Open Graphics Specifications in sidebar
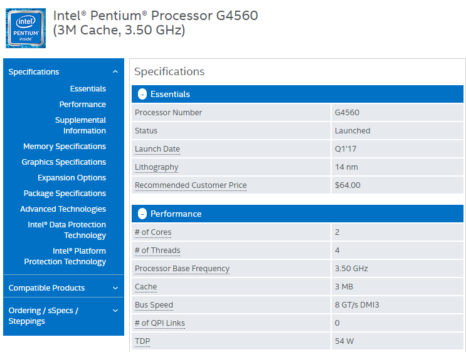The height and width of the screenshot is (352, 466). point(63,162)
